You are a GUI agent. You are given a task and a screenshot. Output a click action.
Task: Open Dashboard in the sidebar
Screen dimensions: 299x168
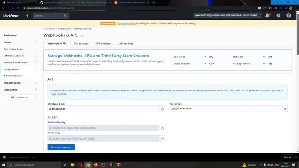tap(10, 35)
